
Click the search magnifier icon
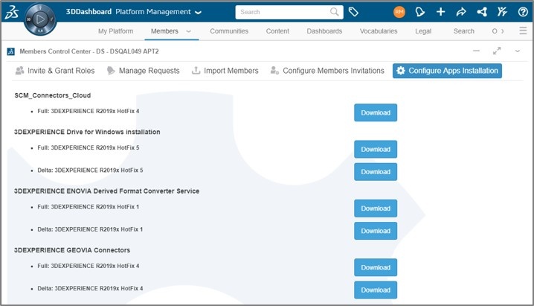[x=335, y=12]
